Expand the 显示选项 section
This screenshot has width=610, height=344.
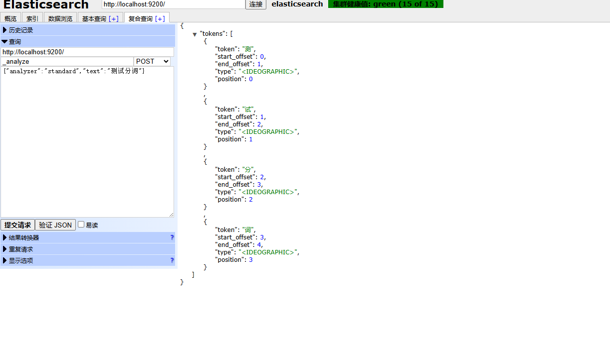[x=88, y=260]
